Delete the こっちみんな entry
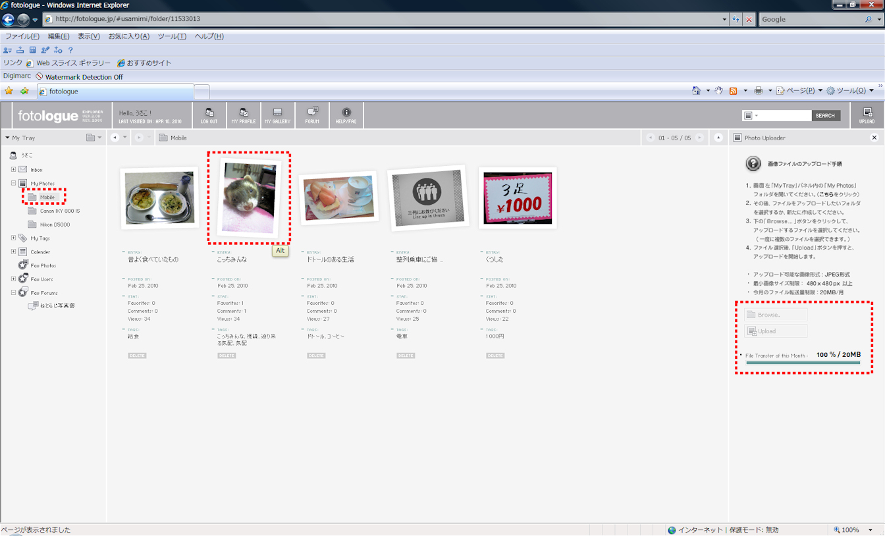The image size is (885, 536). pyautogui.click(x=227, y=356)
